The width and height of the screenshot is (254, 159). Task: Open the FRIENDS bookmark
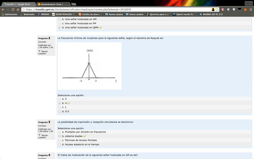43,14
